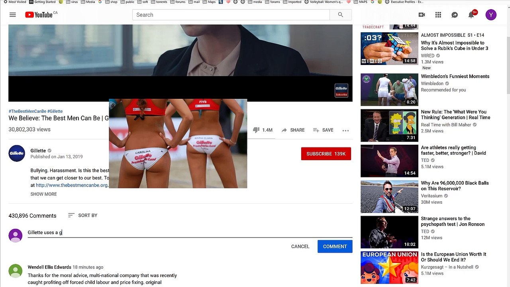Open the Most Visited bookmark

(14, 2)
